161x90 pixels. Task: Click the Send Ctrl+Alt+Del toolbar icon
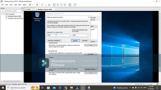[37, 5]
